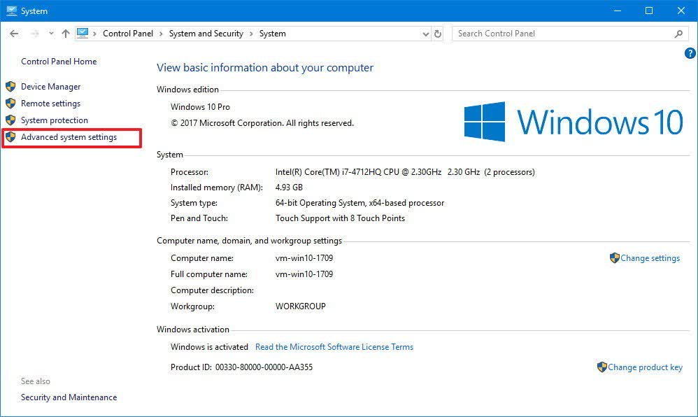698x417 pixels.
Task: Read the Microsoft Software License Terms
Action: [x=334, y=346]
